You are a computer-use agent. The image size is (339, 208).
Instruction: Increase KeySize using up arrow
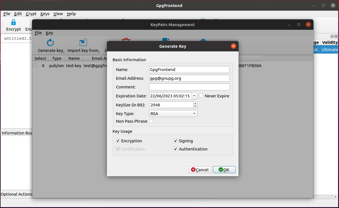point(195,103)
